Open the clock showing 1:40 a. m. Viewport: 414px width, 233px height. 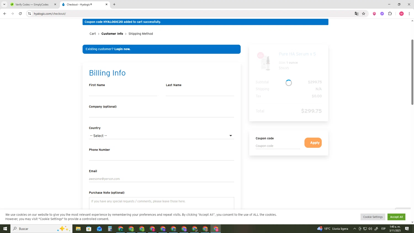[x=395, y=229]
